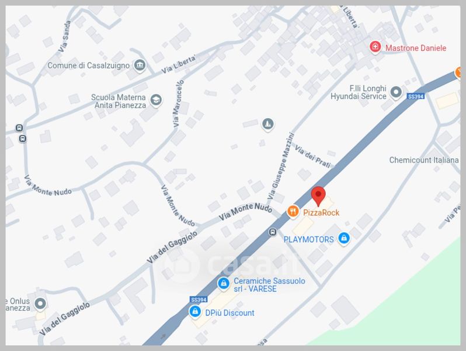This screenshot has width=466, height=351.
Task: Open the DPiù Discount store icon
Action: 195,312
